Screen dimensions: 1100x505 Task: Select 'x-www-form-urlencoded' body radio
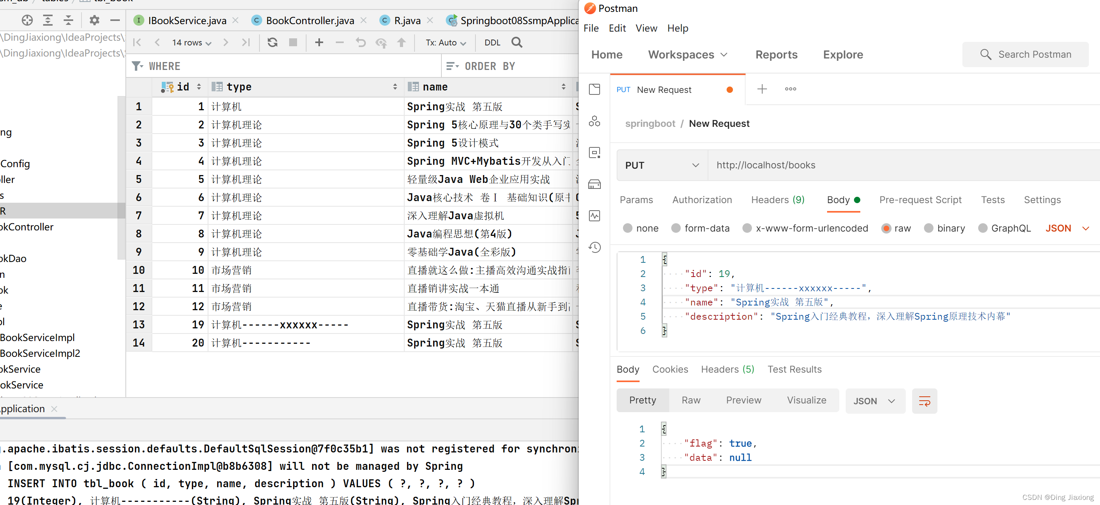(747, 228)
